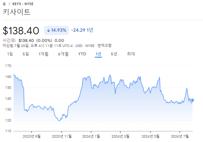Click the KEYS · NYSE breadcrumb
The height and width of the screenshot is (142, 203).
[23, 4]
